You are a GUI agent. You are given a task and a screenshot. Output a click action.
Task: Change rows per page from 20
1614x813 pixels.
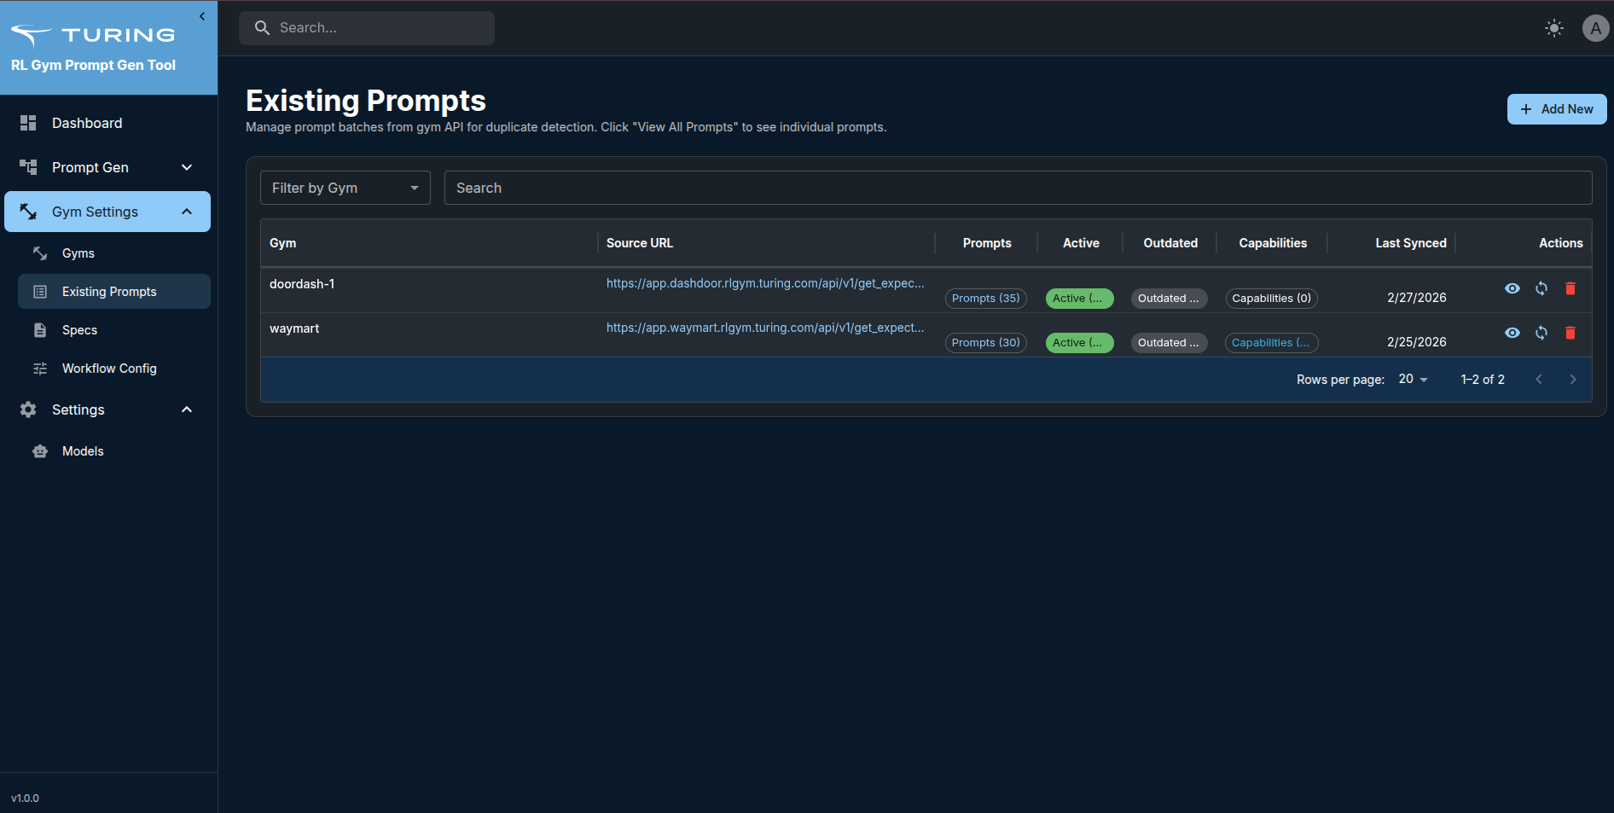click(1413, 379)
